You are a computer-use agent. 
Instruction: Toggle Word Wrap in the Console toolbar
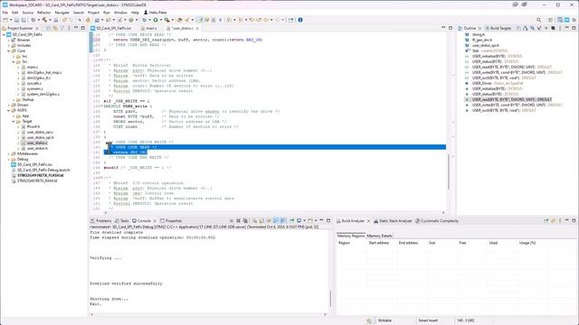click(x=269, y=220)
